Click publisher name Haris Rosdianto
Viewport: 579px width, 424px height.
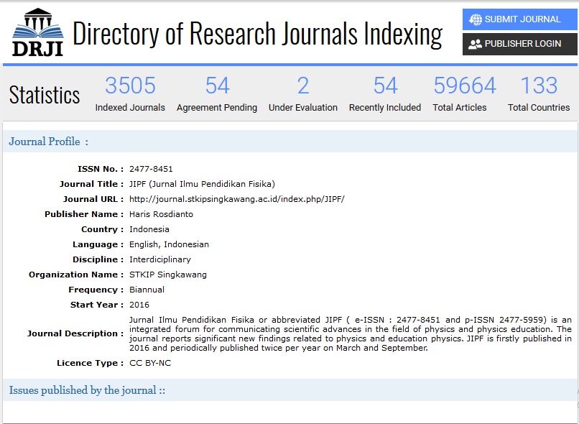coord(161,214)
